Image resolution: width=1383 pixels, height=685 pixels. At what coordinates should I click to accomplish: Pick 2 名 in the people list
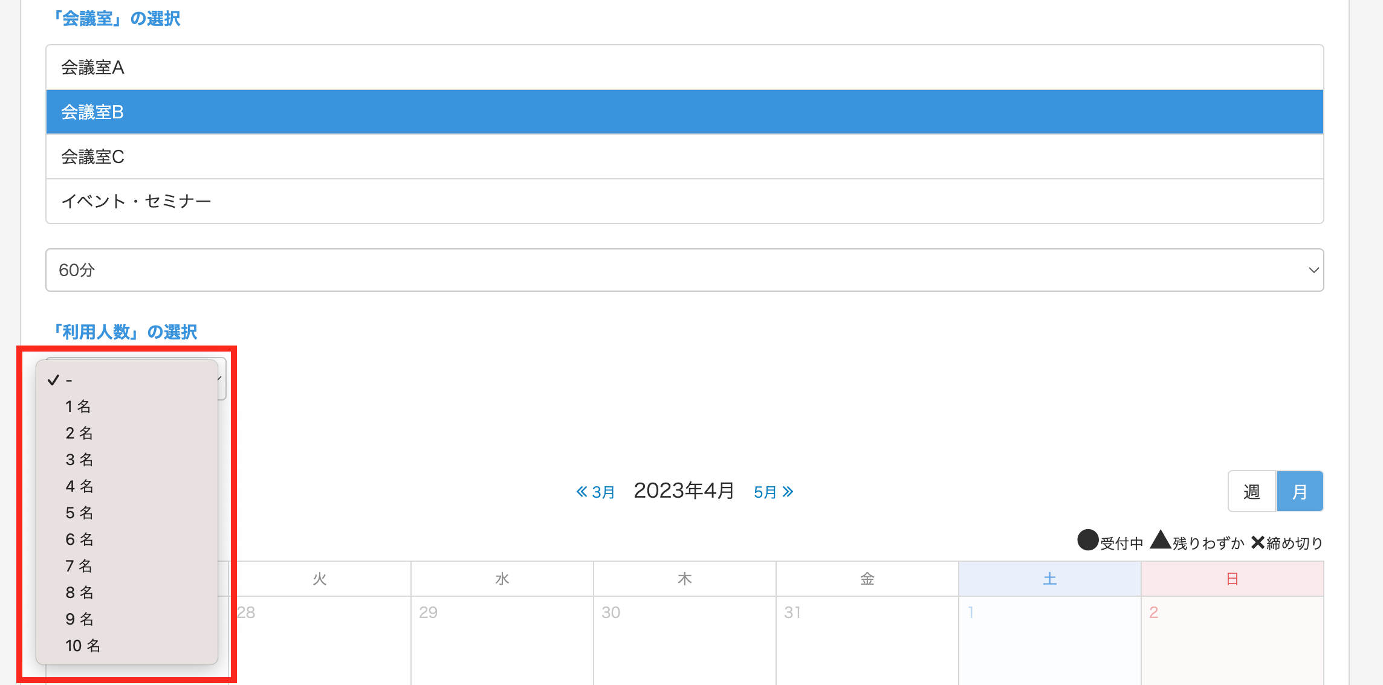(x=79, y=433)
